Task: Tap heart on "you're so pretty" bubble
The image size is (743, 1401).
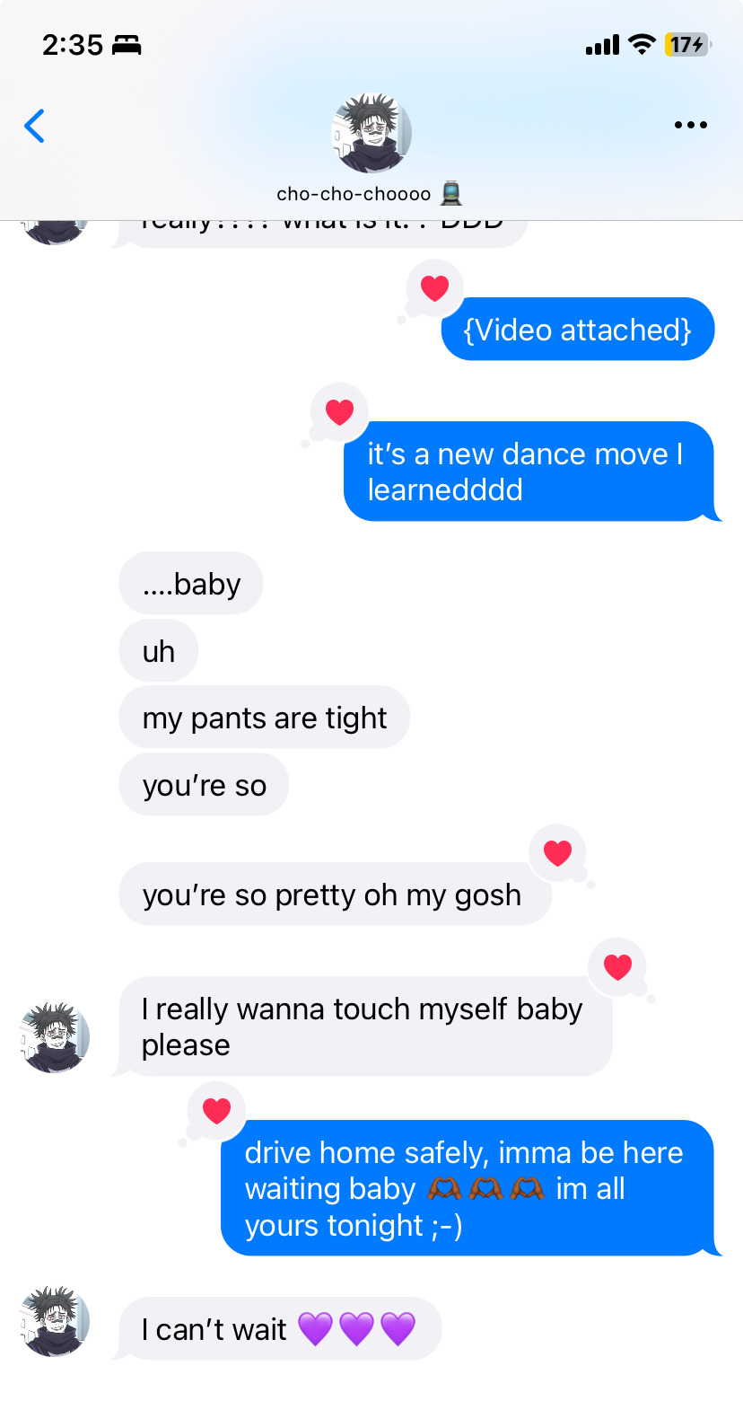Action: point(557,853)
